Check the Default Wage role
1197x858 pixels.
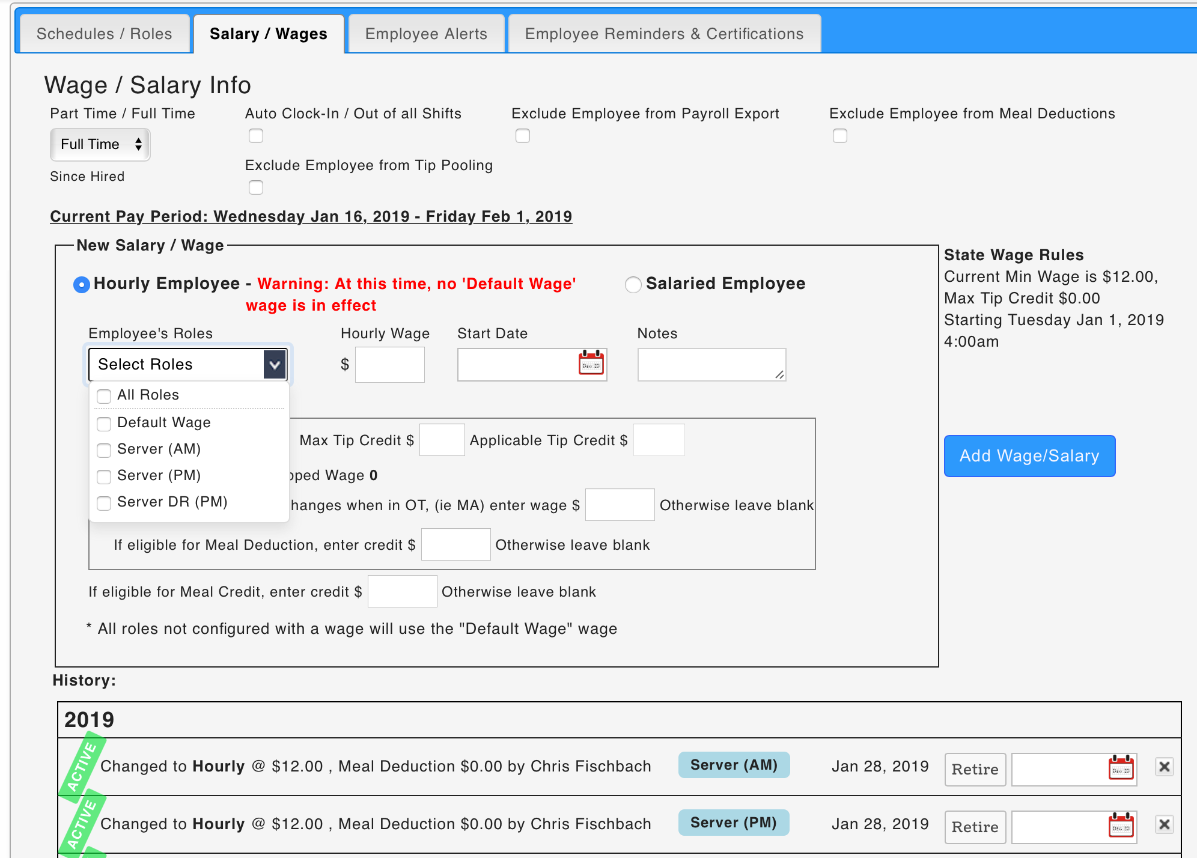(x=104, y=424)
